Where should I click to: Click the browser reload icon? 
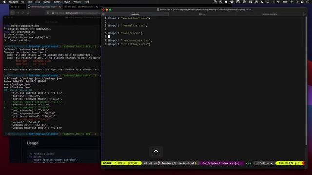coord(23,13)
